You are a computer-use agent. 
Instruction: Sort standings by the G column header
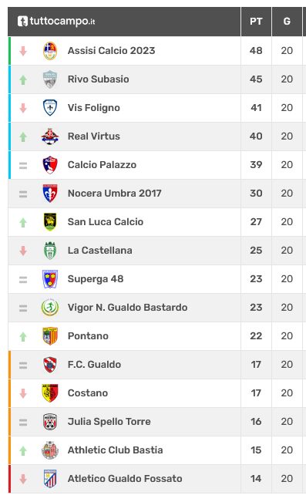pos(287,22)
